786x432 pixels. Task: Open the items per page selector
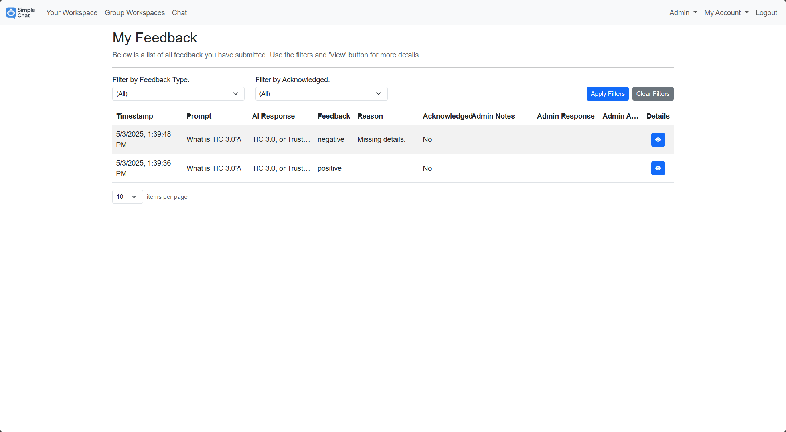click(127, 196)
